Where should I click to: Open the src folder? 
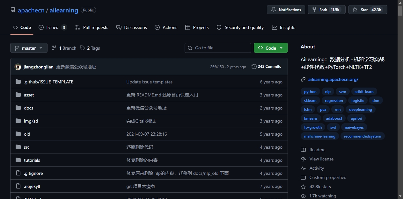(27, 147)
